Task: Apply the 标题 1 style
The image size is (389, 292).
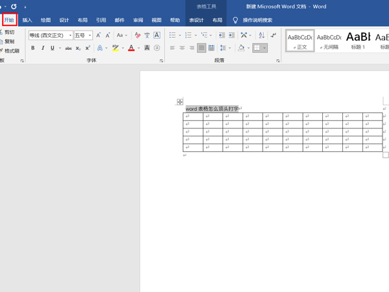Action: [358, 40]
